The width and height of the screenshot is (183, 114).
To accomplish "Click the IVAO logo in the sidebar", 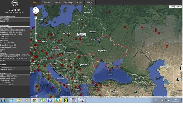I will pos(15,3).
